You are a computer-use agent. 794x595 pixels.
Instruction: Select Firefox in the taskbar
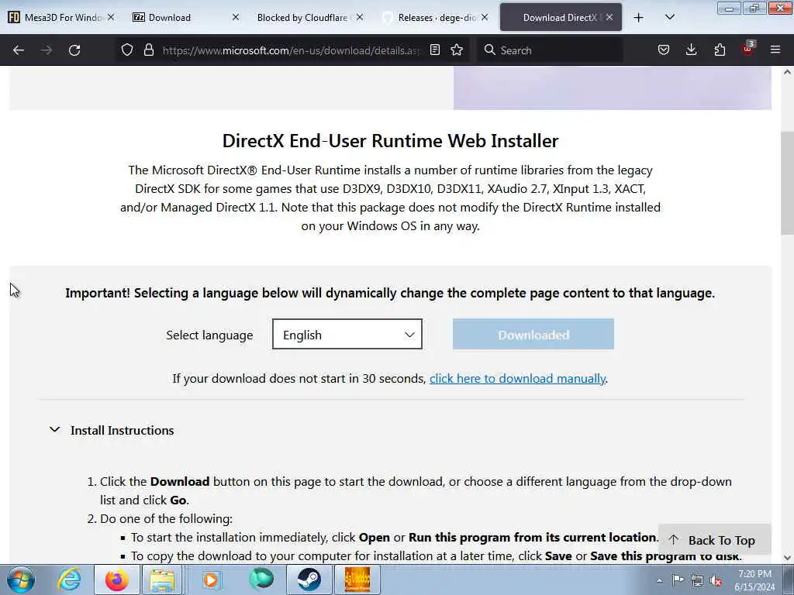(117, 580)
